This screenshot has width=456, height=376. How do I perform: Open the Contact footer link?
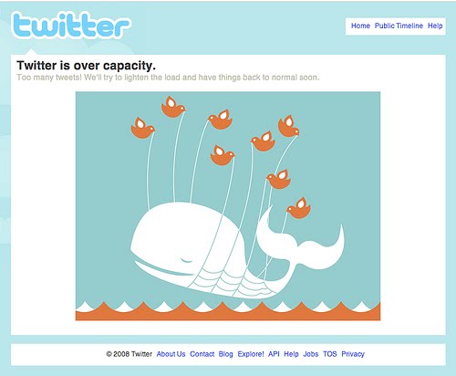[x=202, y=354]
